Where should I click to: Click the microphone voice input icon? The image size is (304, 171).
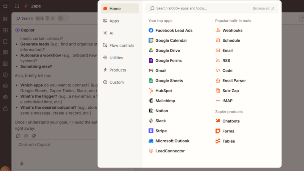point(22,164)
